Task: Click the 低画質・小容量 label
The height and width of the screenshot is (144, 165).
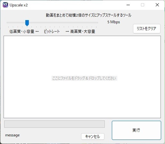Action: [x=22, y=31]
